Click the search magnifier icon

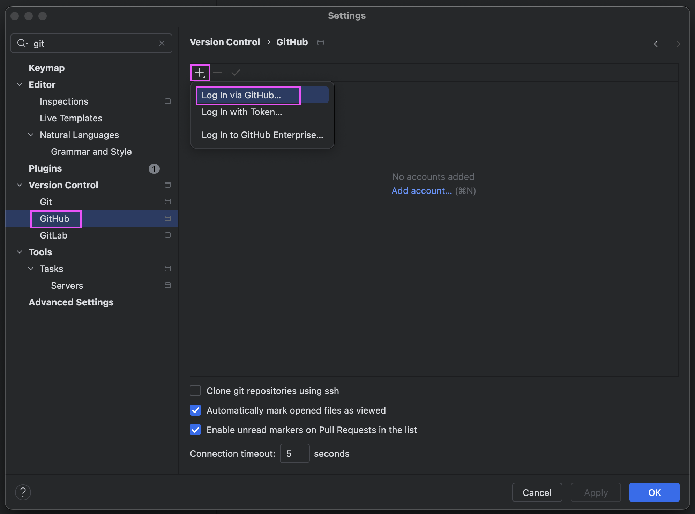22,43
